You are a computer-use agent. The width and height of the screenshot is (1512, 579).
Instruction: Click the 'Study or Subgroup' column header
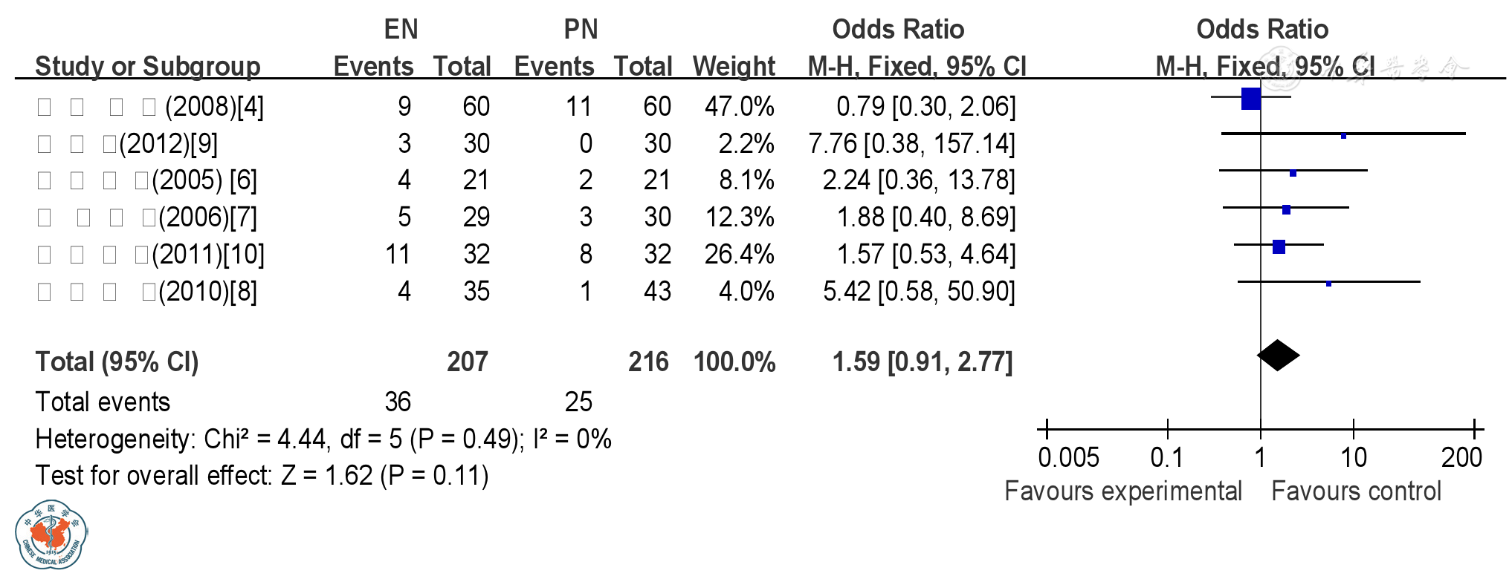[x=147, y=66]
